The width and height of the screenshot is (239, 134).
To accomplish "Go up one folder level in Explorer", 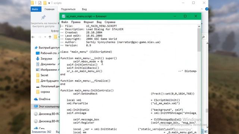I will tap(50, 37).
